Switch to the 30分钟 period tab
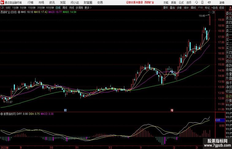Viewport: 232px width, 149px height. (x=41, y=8)
